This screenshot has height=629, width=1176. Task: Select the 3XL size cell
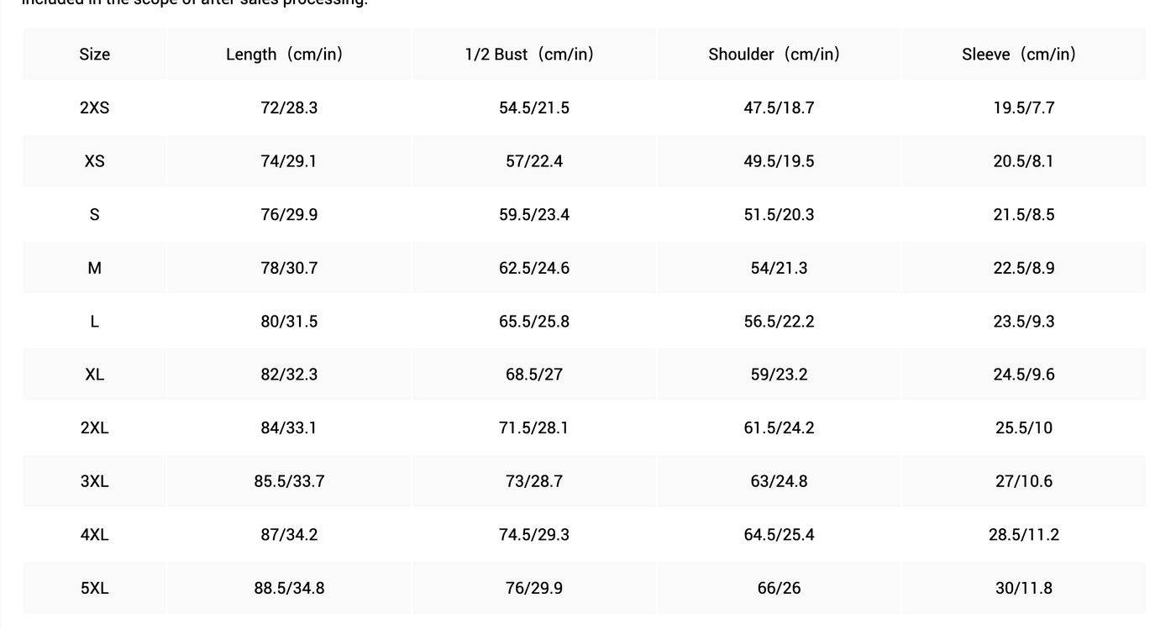95,481
